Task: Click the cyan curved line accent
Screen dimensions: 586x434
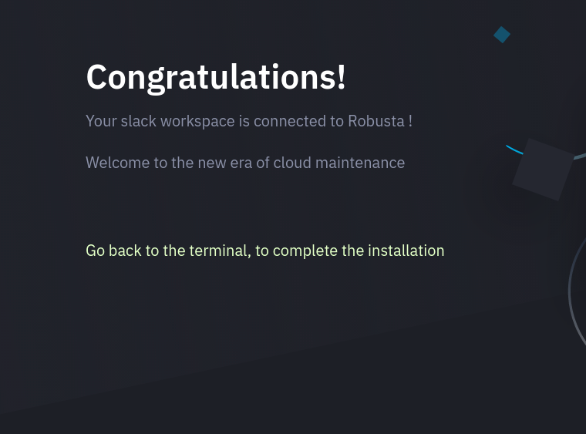Action: pos(514,150)
